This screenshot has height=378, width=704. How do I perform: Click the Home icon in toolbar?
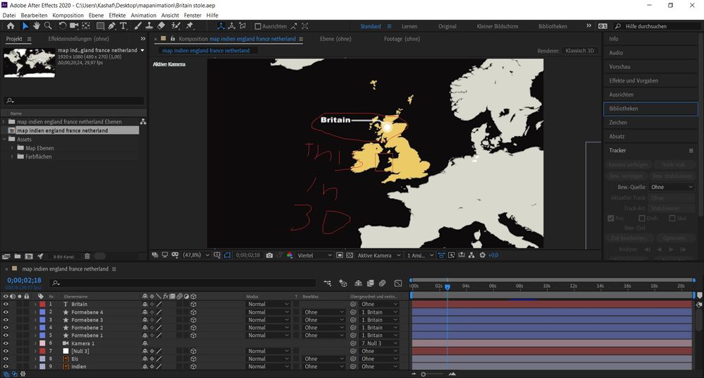(11, 26)
